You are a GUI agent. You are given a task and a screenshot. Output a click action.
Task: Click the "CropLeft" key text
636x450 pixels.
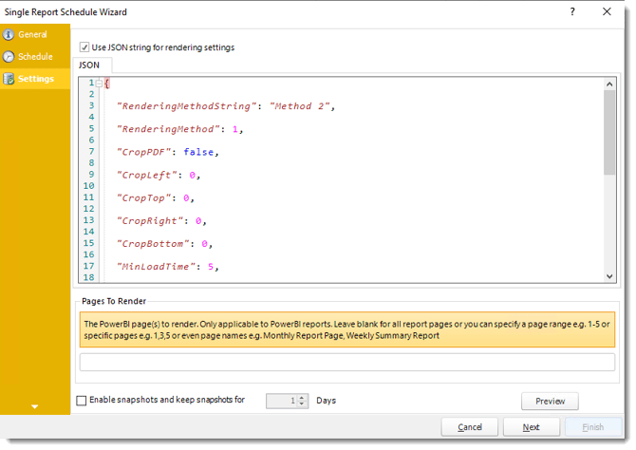click(x=147, y=176)
